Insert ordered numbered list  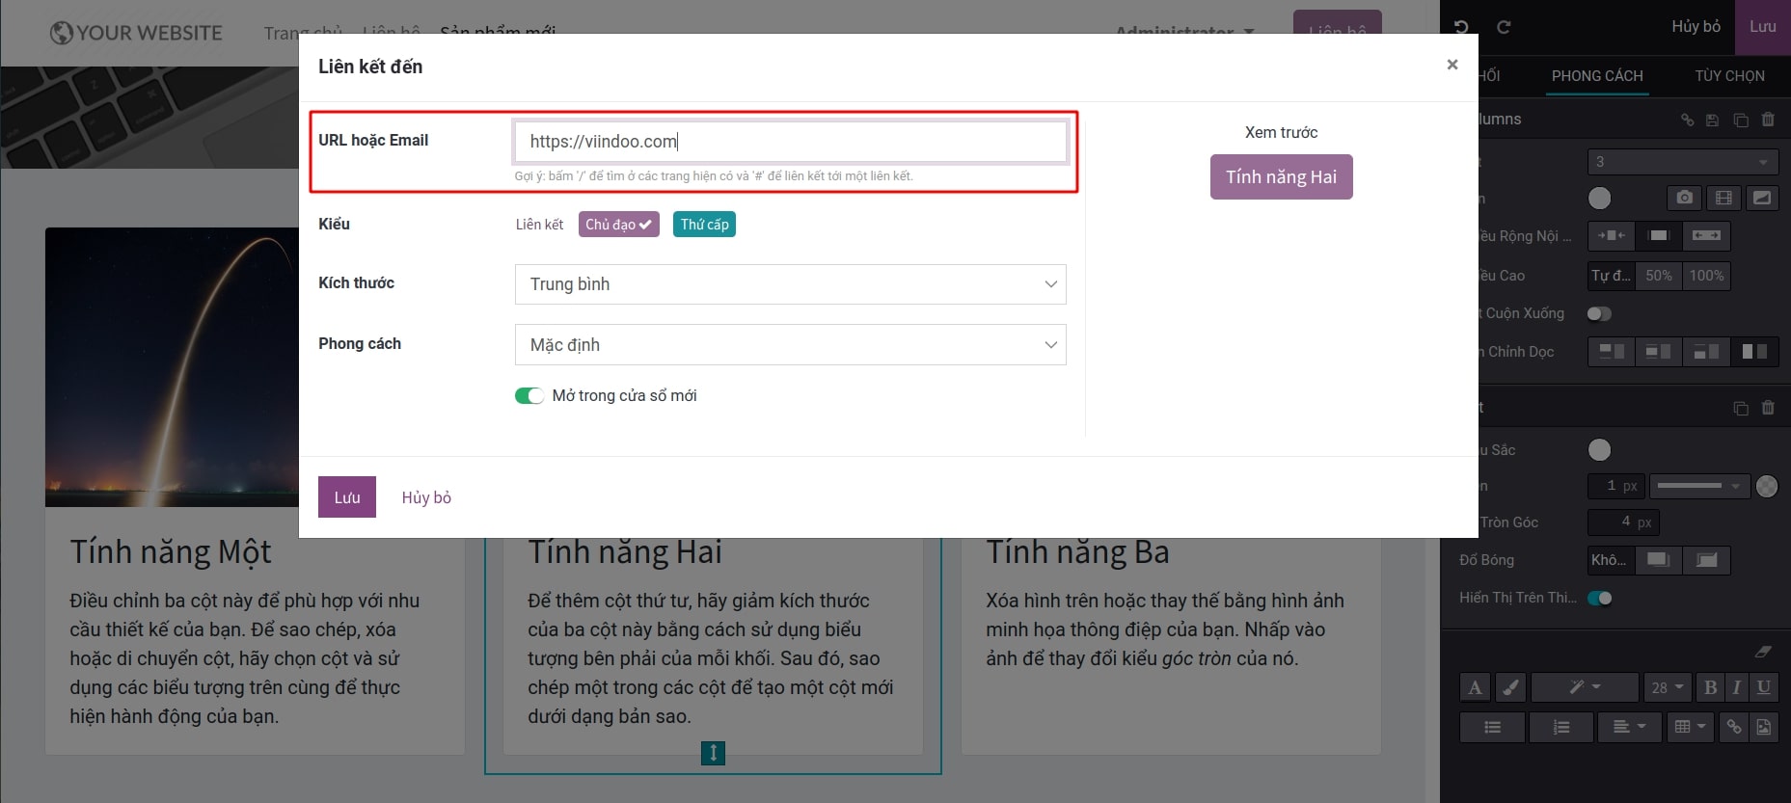tap(1561, 727)
